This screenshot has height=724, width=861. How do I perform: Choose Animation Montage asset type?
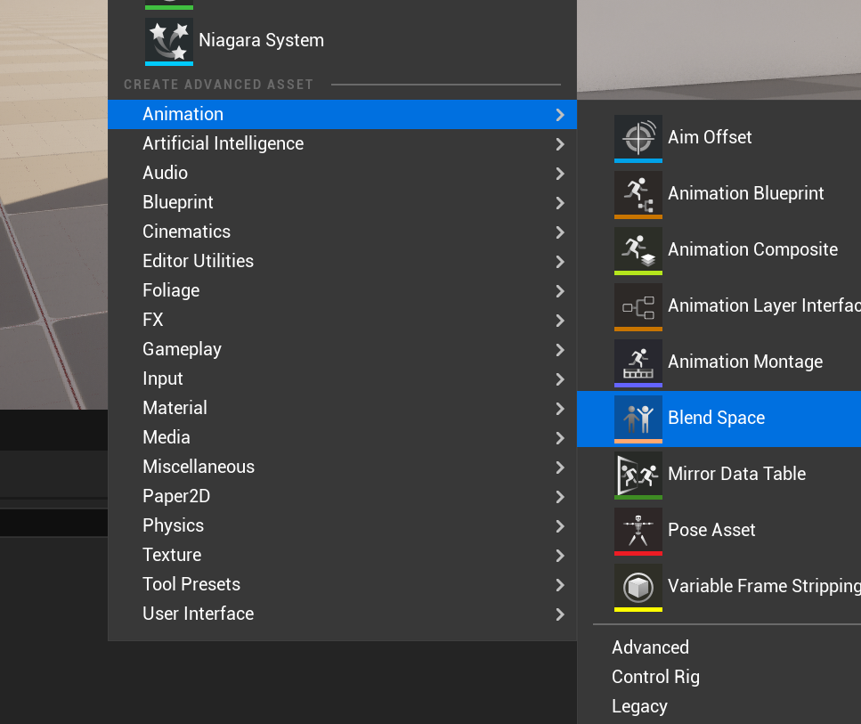[x=719, y=362]
